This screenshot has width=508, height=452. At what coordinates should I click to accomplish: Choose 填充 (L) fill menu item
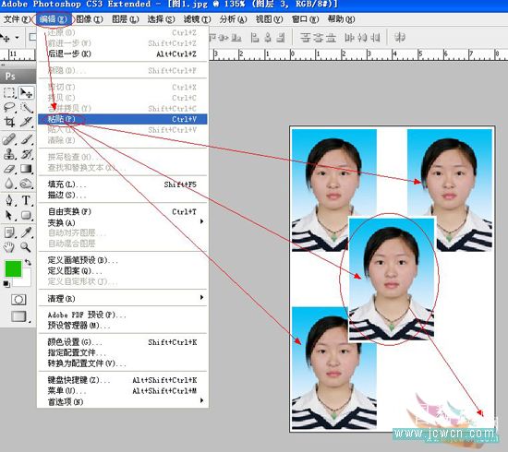click(x=123, y=184)
